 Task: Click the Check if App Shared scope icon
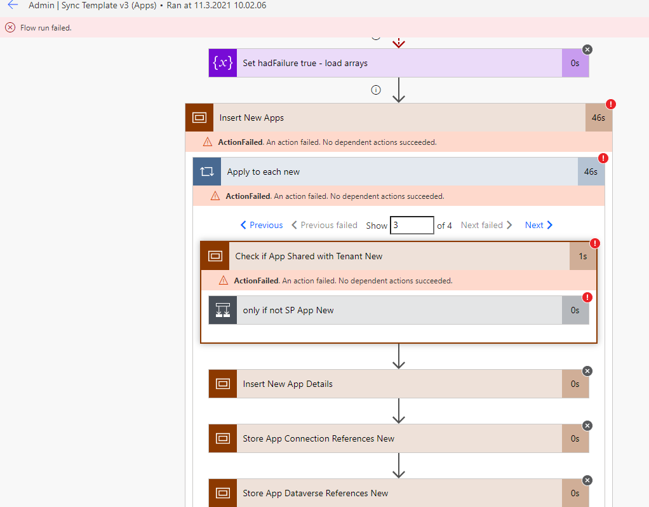(215, 255)
